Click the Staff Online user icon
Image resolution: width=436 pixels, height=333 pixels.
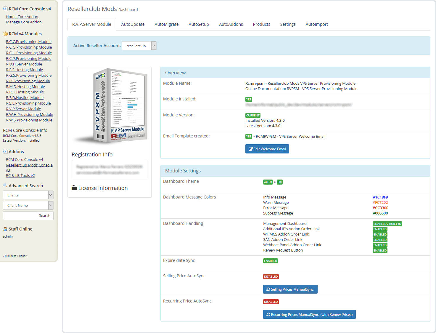(5, 229)
